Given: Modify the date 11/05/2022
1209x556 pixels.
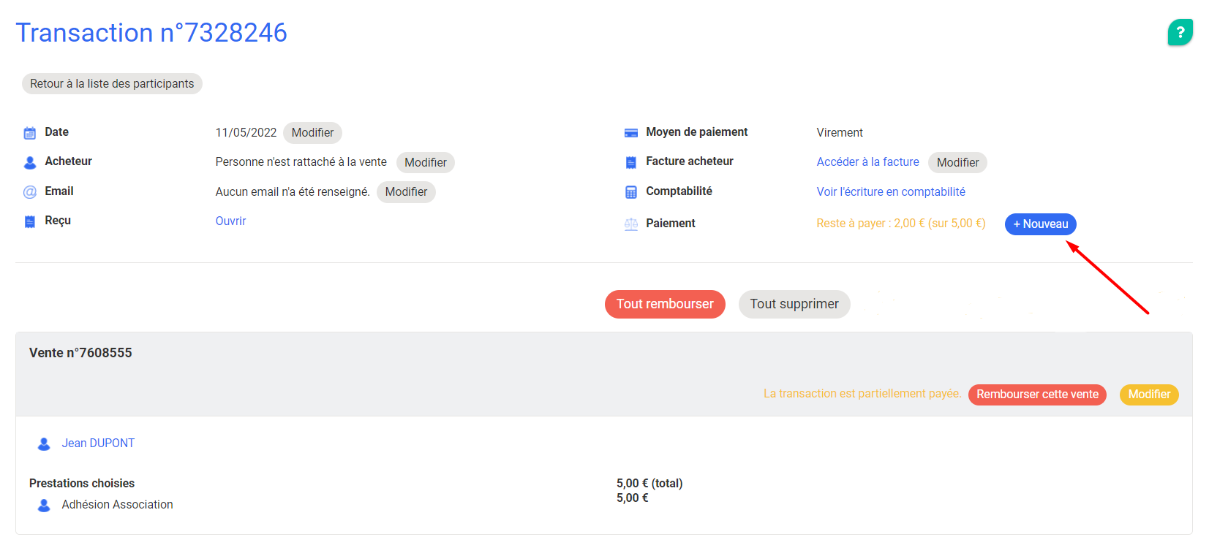Looking at the screenshot, I should (312, 133).
